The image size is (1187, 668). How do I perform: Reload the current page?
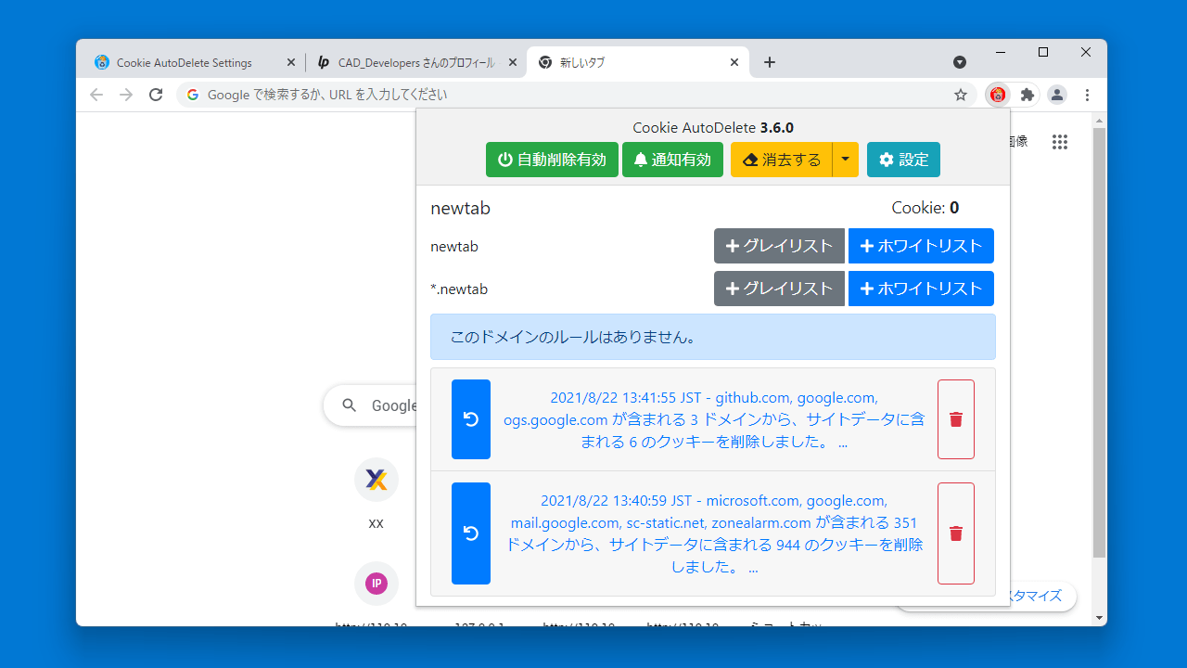click(156, 95)
